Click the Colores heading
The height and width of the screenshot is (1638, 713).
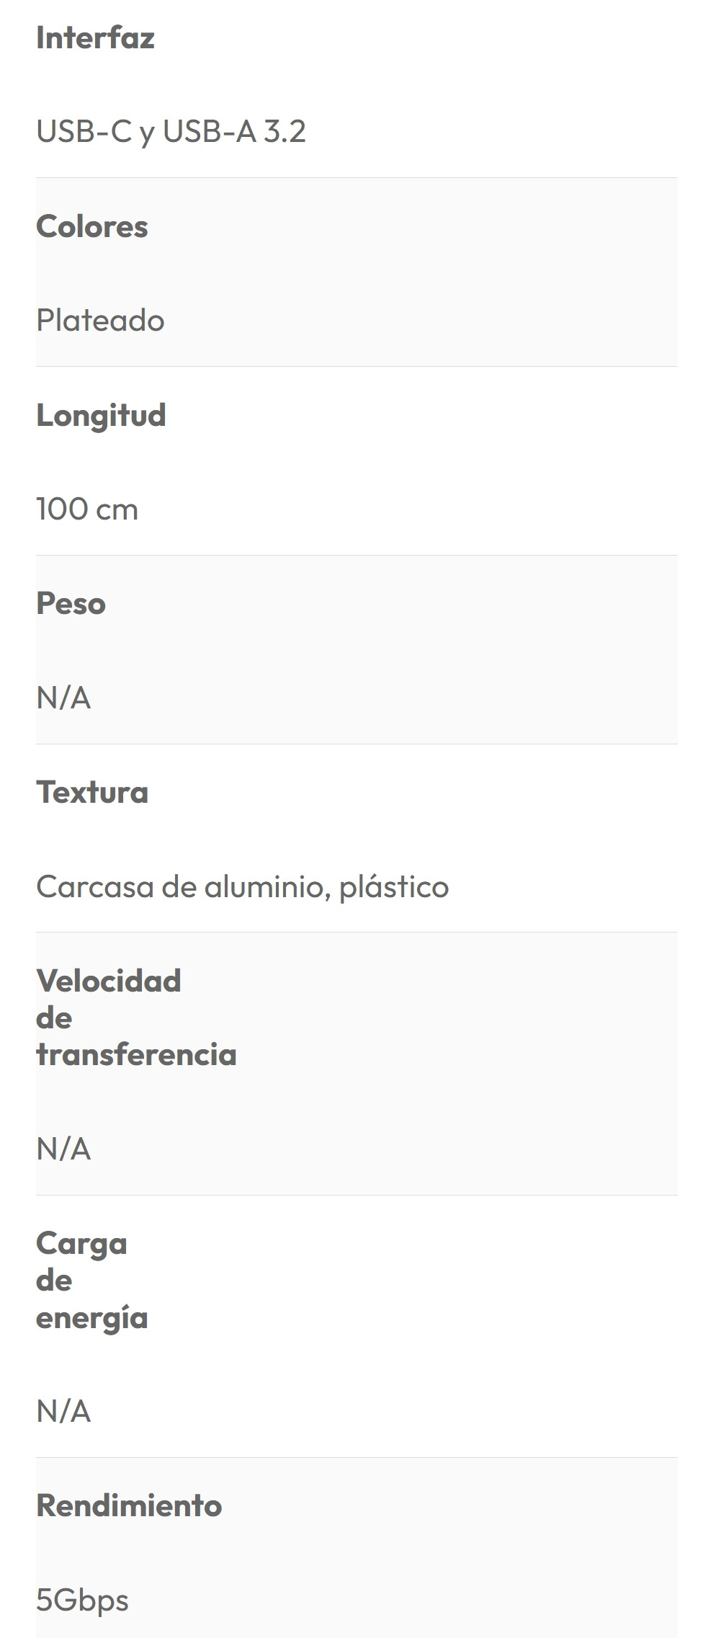pos(92,227)
